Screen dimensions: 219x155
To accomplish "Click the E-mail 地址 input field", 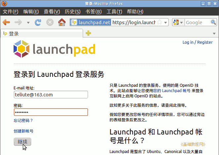I will 51,95.
